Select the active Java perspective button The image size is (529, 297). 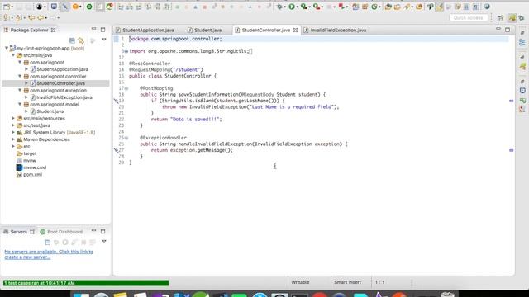pyautogui.click(x=512, y=18)
